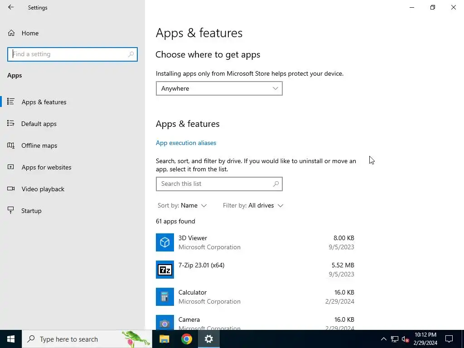Image resolution: width=464 pixels, height=348 pixels.
Task: Select Apps & features in the sidebar
Action: tap(44, 102)
